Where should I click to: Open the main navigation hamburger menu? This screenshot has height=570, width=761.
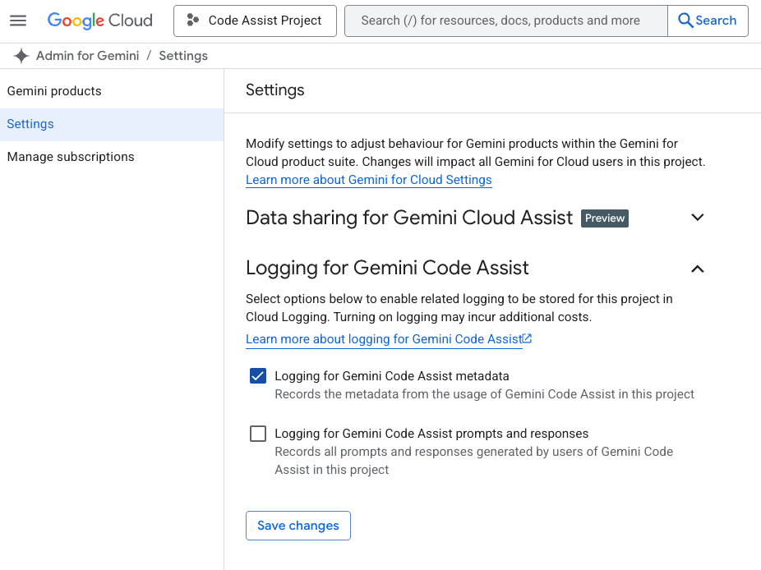click(18, 21)
